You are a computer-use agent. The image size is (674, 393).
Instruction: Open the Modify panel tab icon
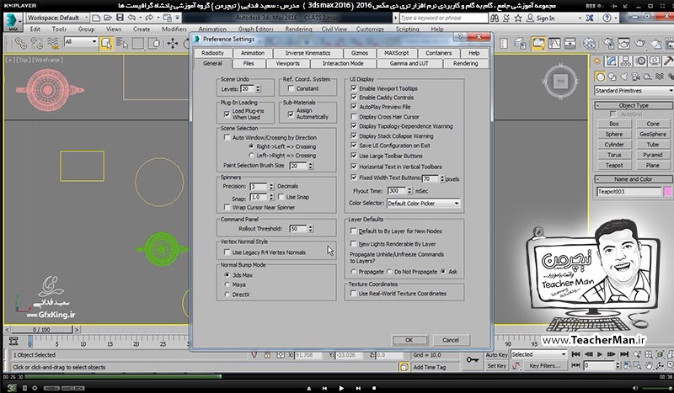click(x=612, y=61)
